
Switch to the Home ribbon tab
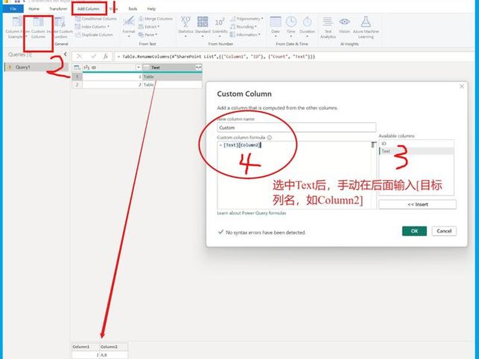[34, 8]
